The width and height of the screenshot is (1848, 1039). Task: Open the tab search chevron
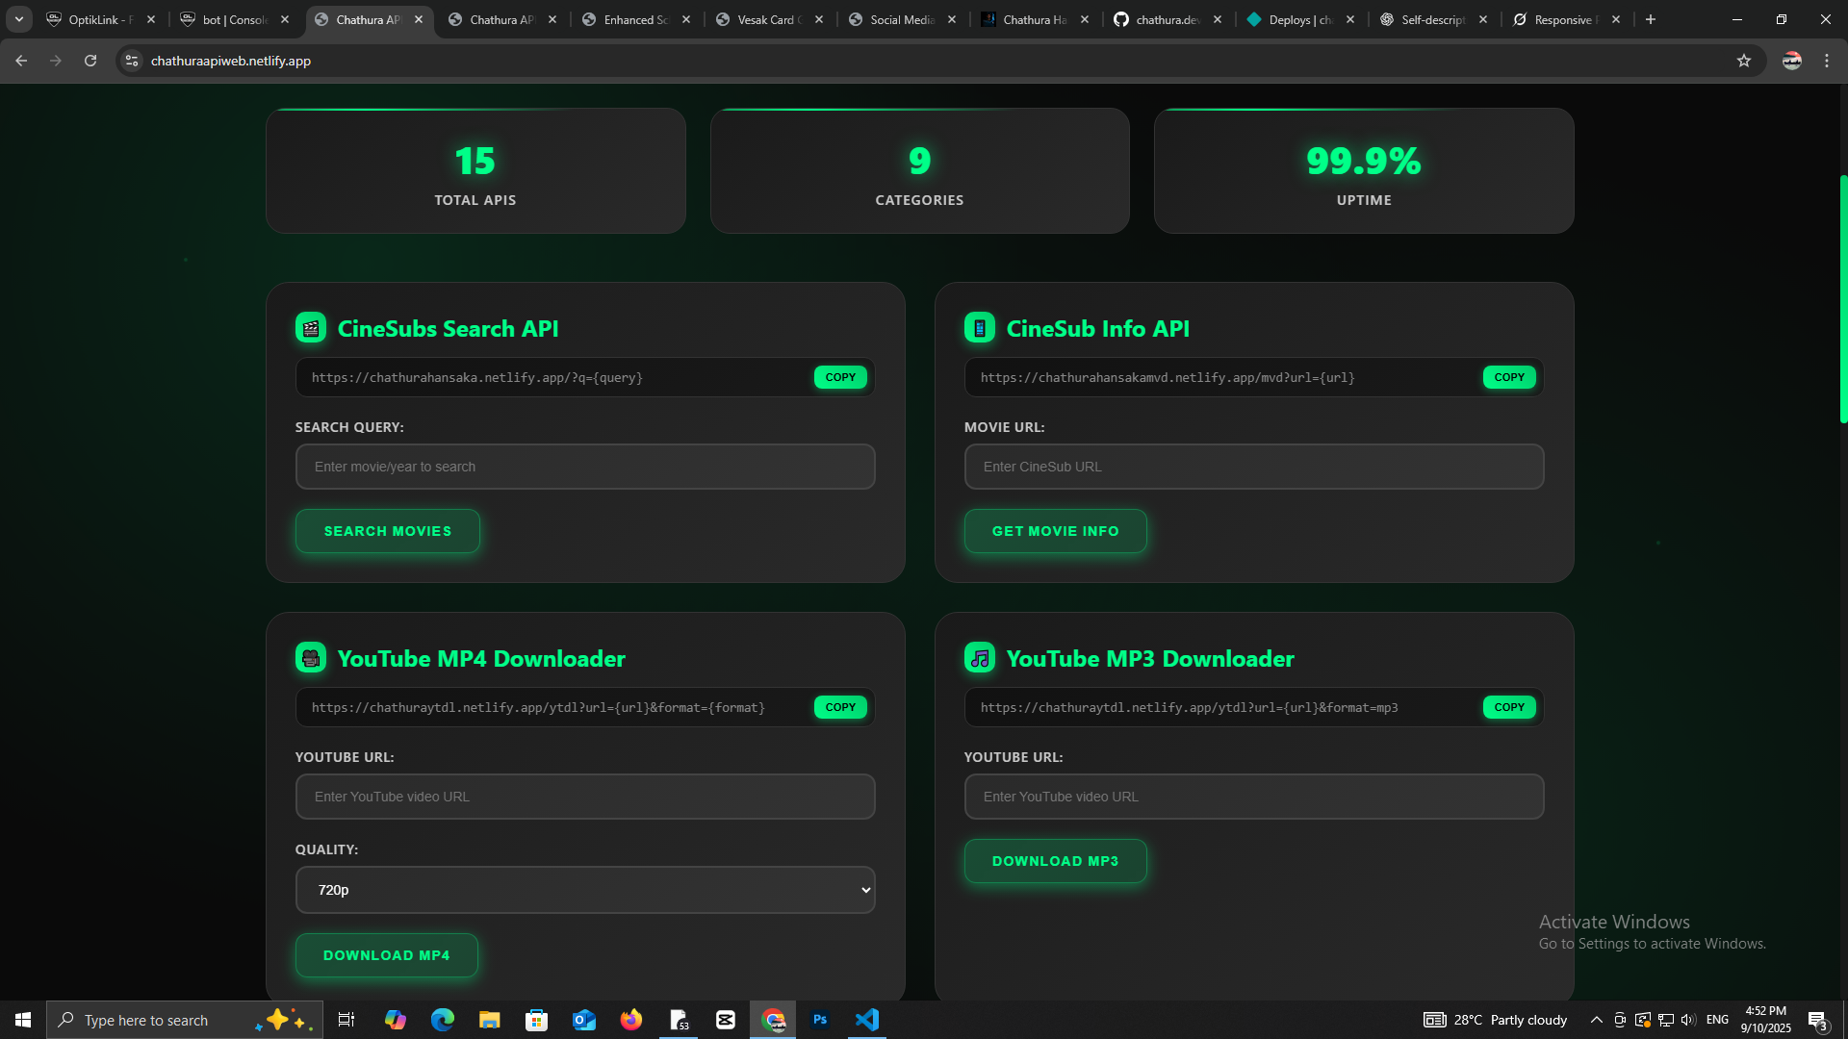pyautogui.click(x=19, y=19)
